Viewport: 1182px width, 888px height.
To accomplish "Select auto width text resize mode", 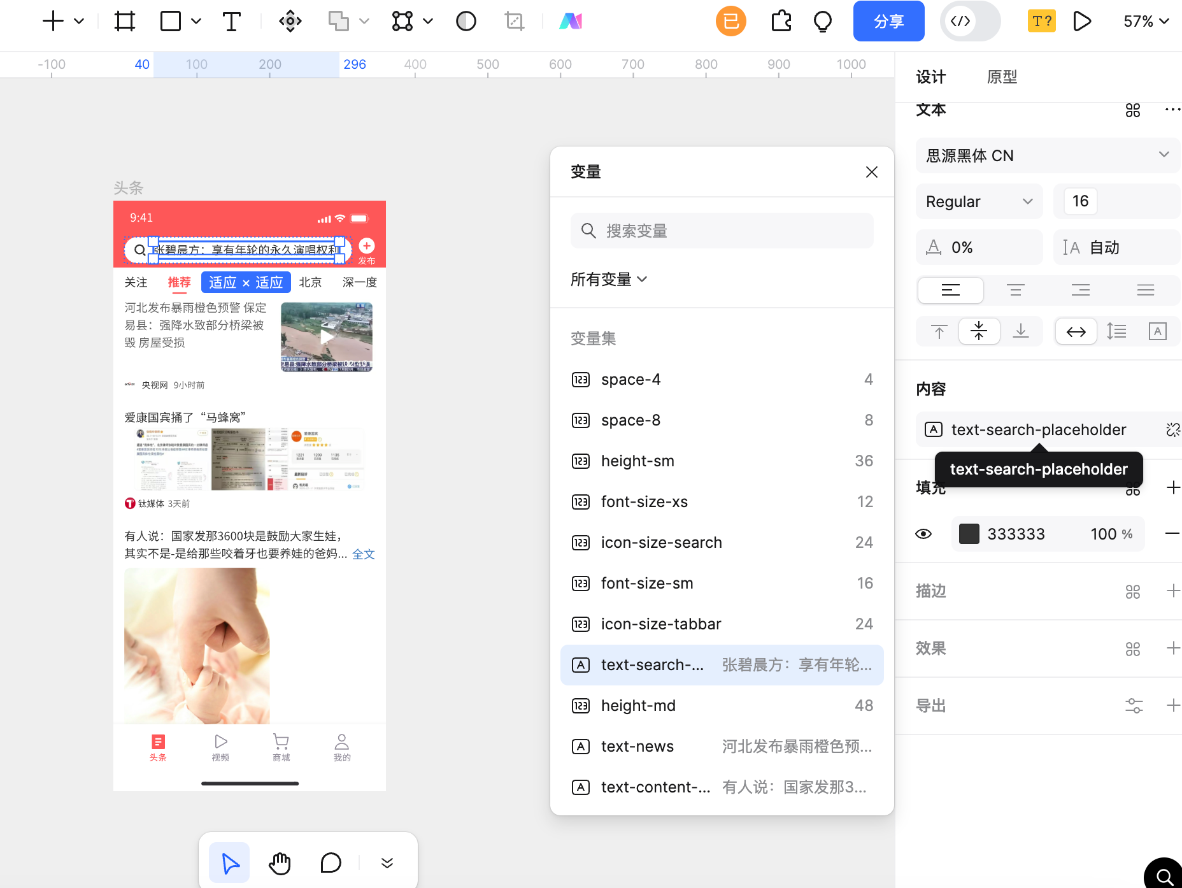I will click(1076, 331).
